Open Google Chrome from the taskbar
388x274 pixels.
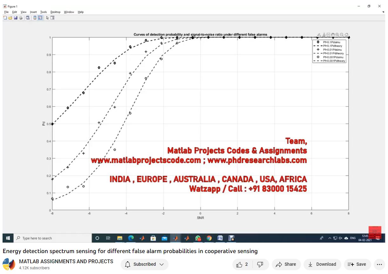pyautogui.click(x=209, y=238)
